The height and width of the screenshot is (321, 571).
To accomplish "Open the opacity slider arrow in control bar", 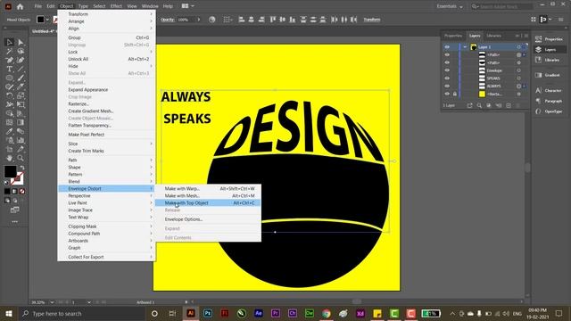I will [198, 20].
